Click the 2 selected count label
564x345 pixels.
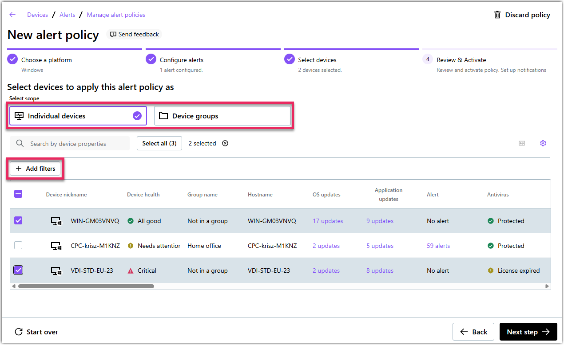tap(202, 143)
